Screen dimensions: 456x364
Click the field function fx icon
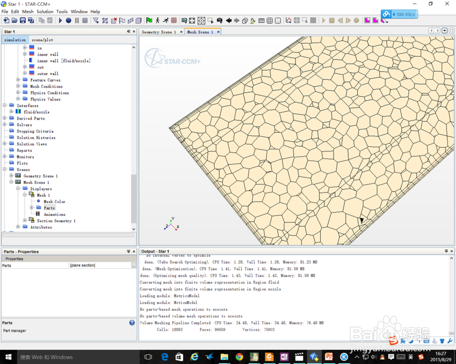(x=253, y=20)
